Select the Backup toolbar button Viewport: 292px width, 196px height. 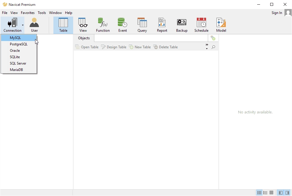pyautogui.click(x=182, y=25)
